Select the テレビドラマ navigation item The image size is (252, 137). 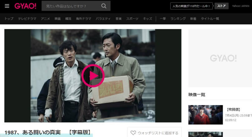(27, 19)
